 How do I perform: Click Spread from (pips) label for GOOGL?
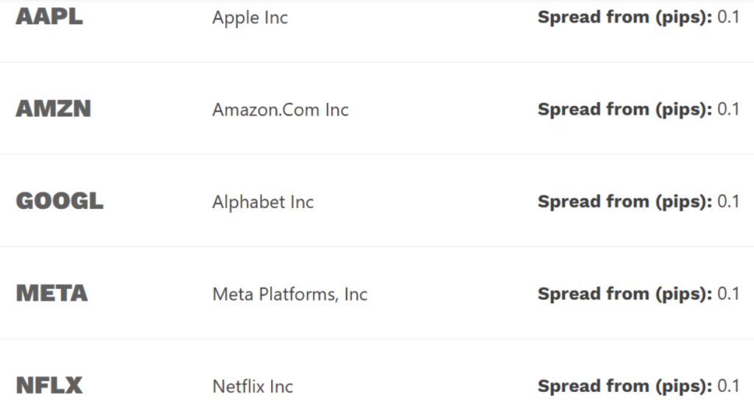click(x=624, y=202)
